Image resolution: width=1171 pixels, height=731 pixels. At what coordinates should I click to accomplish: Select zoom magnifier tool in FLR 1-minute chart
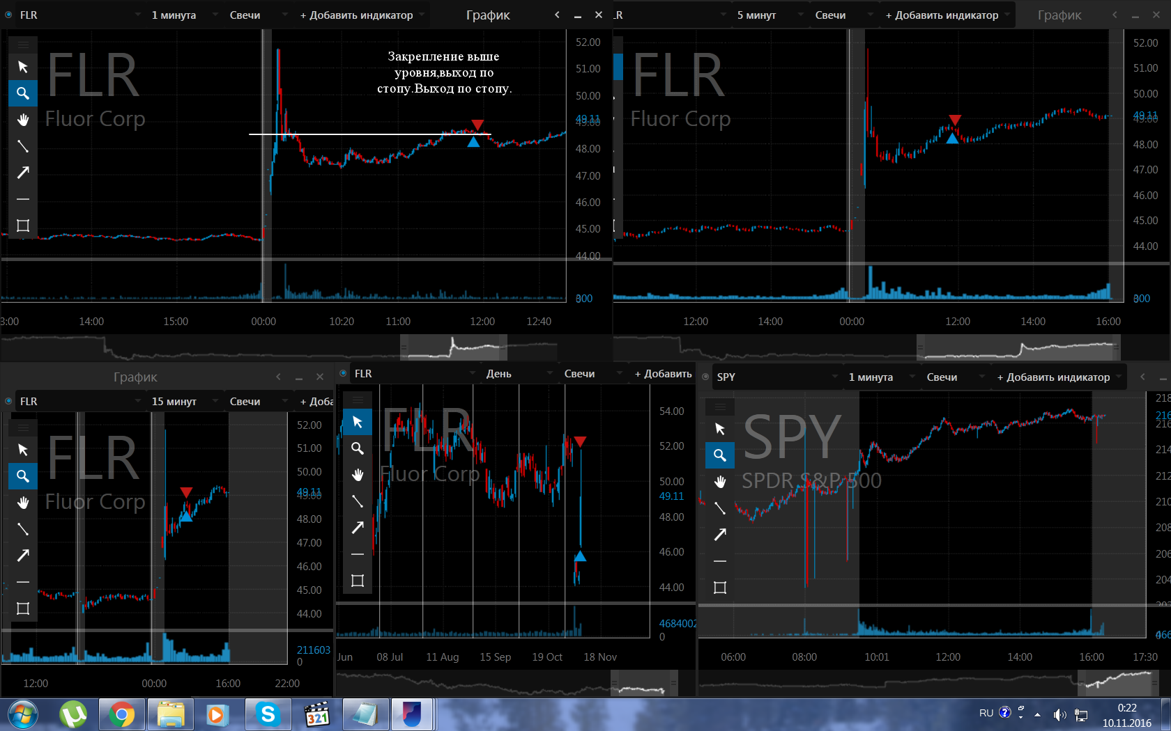(23, 93)
